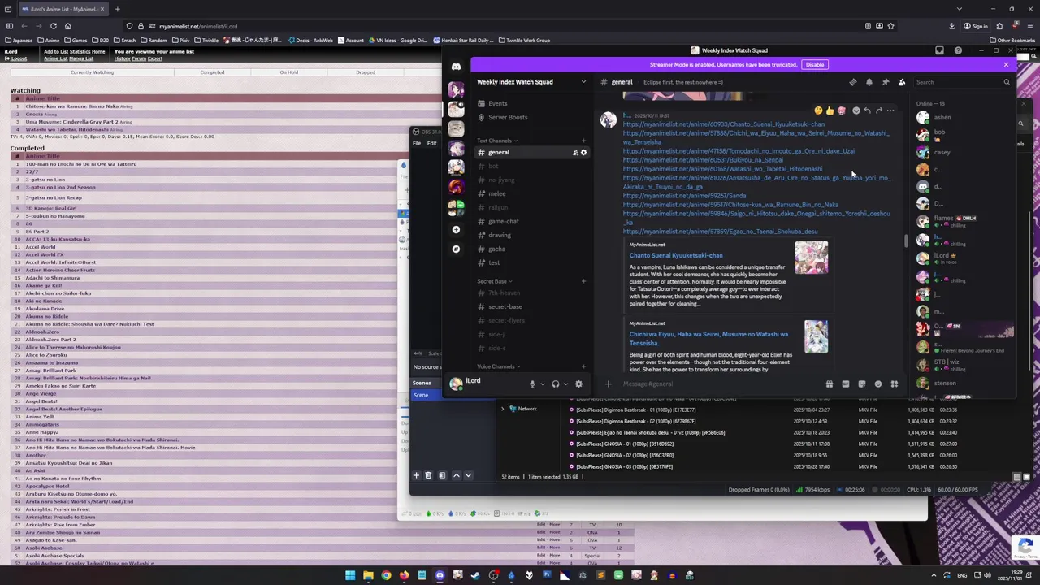Click forward arrow on hovered message
This screenshot has height=585, width=1040.
(879, 110)
